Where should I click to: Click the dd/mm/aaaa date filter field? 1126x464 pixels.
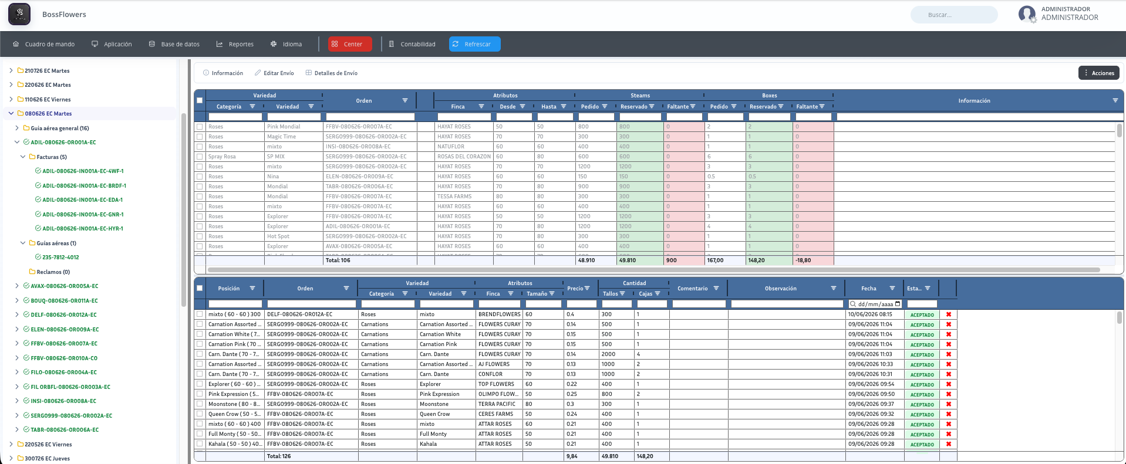pyautogui.click(x=875, y=304)
